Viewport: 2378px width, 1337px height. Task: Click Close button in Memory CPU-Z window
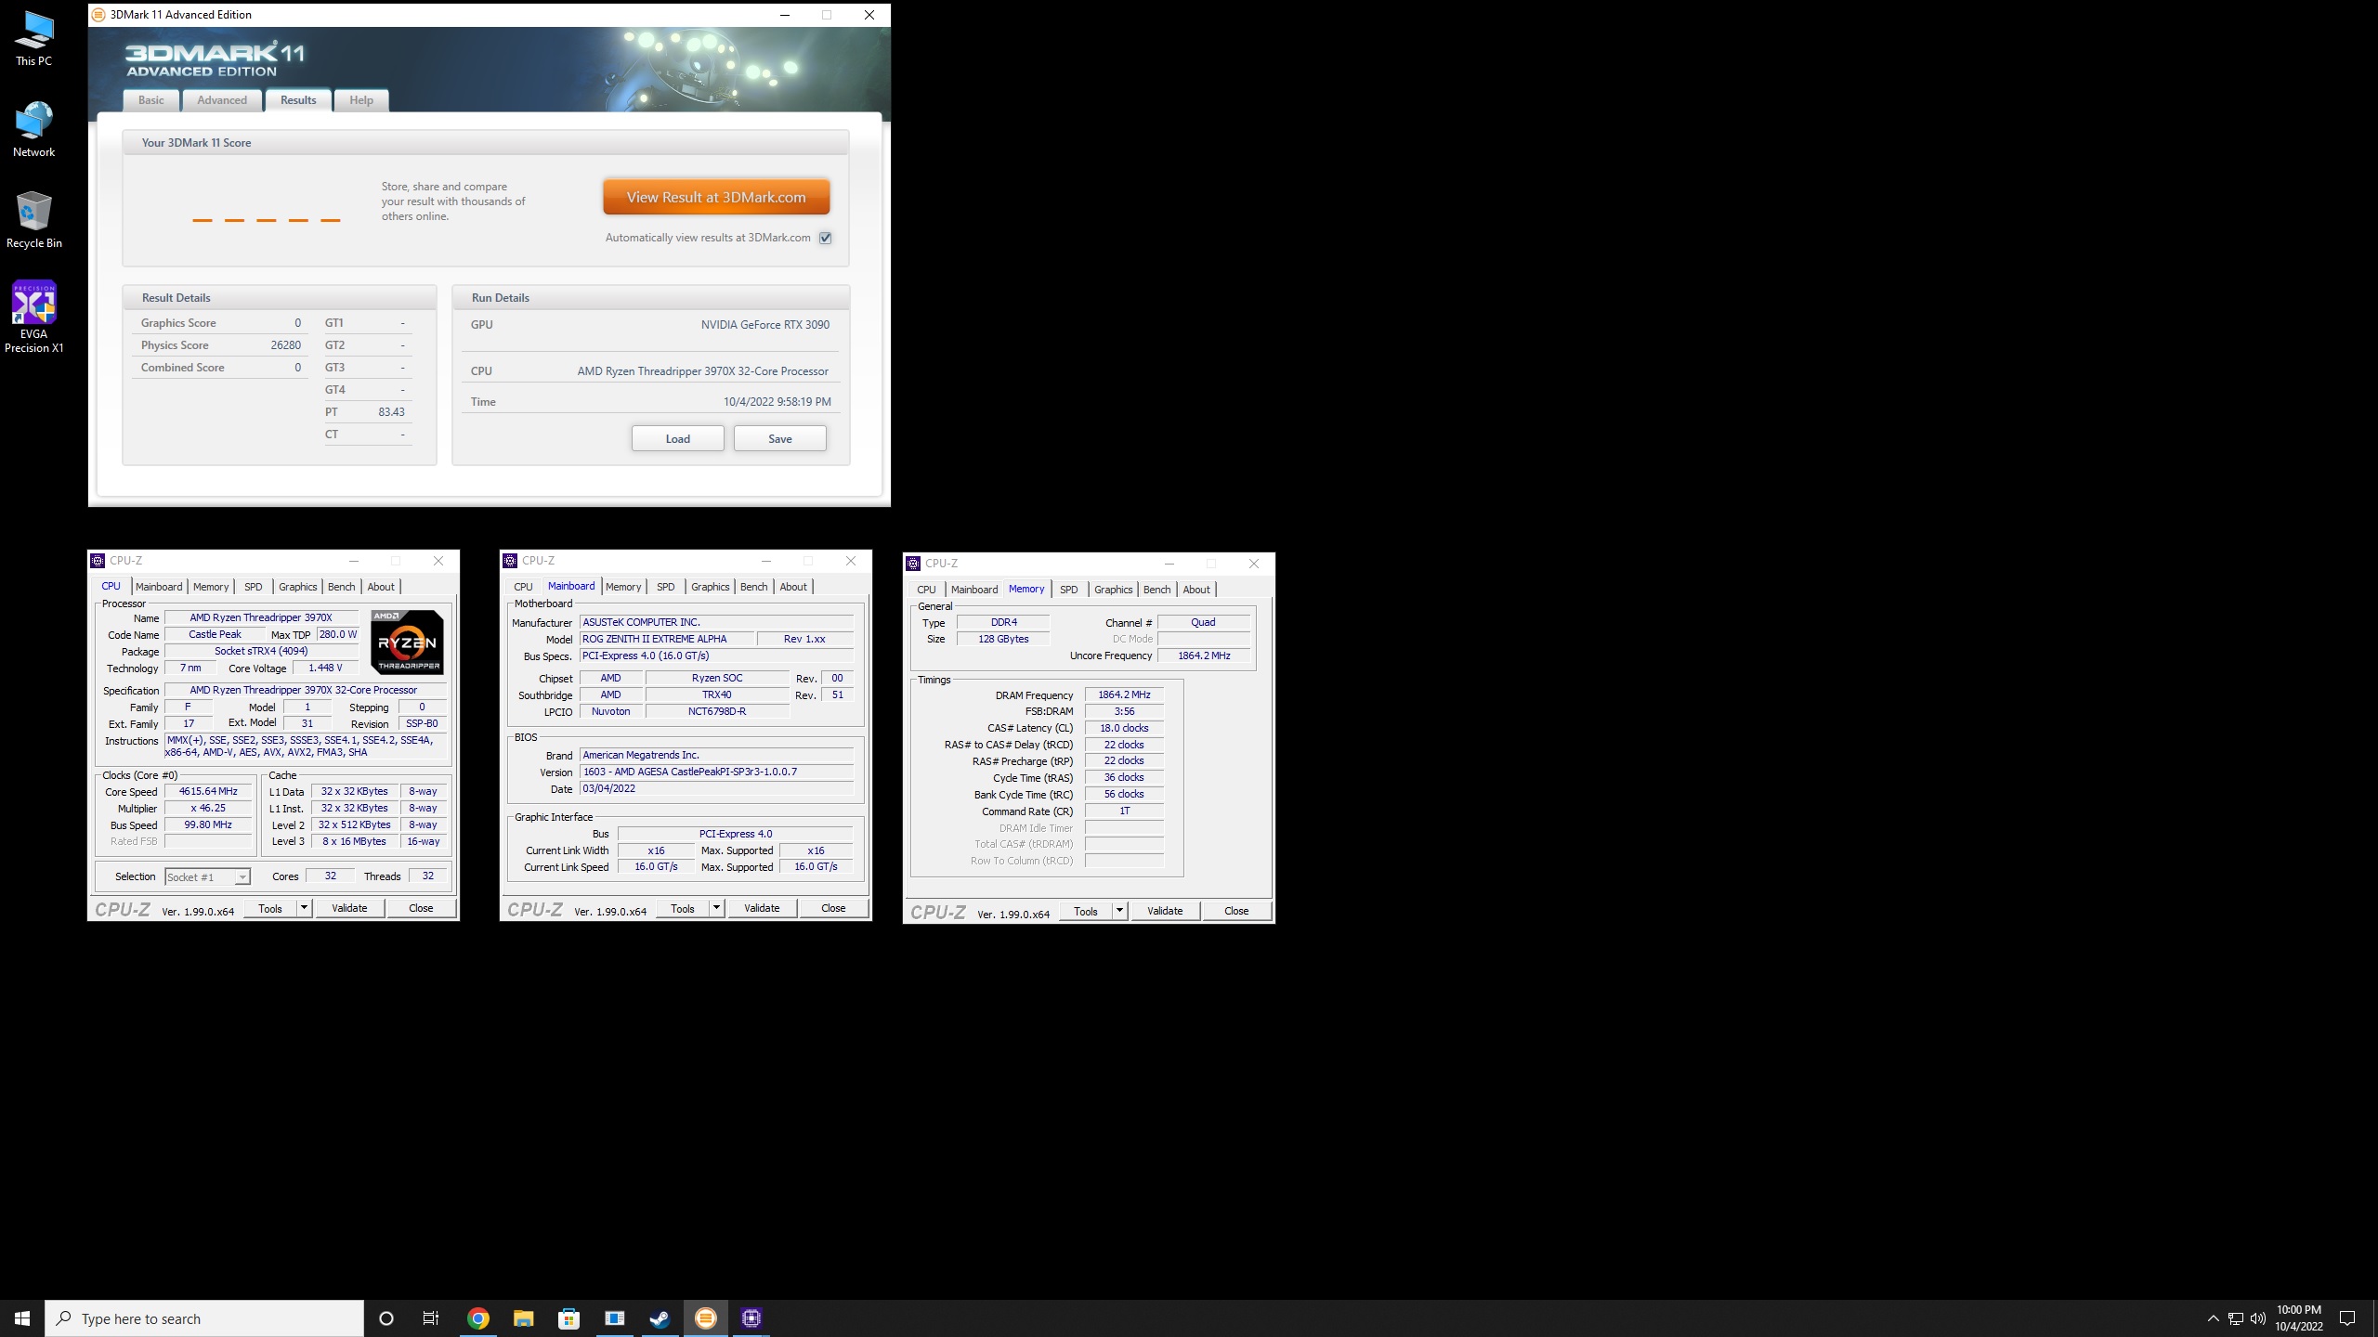1236,911
